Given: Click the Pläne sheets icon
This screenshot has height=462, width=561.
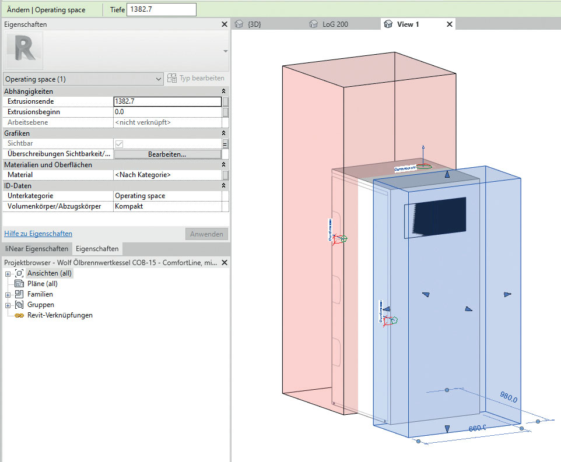Looking at the screenshot, I should 19,284.
